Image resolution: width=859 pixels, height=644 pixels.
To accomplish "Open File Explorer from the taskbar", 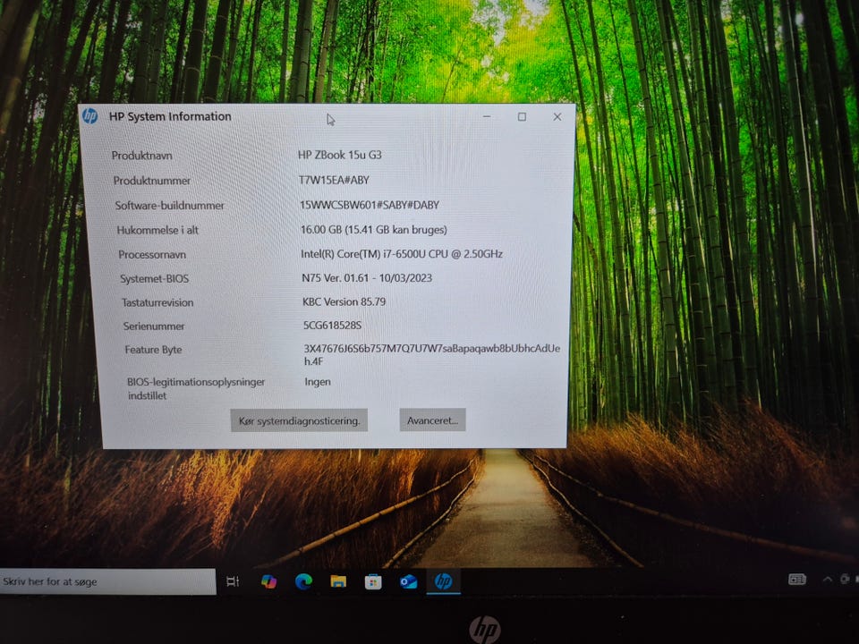I will (338, 581).
